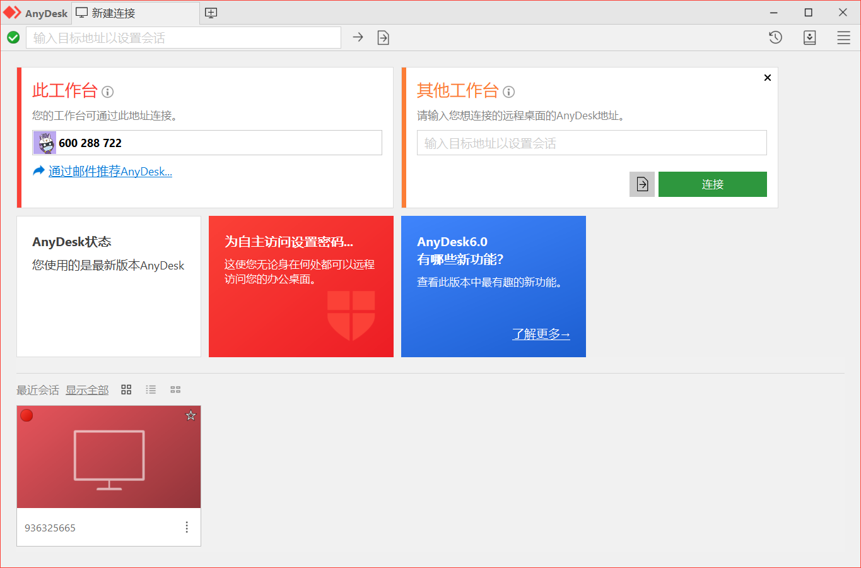This screenshot has height=568, width=861.
Task: Click red status dot on session 936325665
Action: (x=26, y=415)
